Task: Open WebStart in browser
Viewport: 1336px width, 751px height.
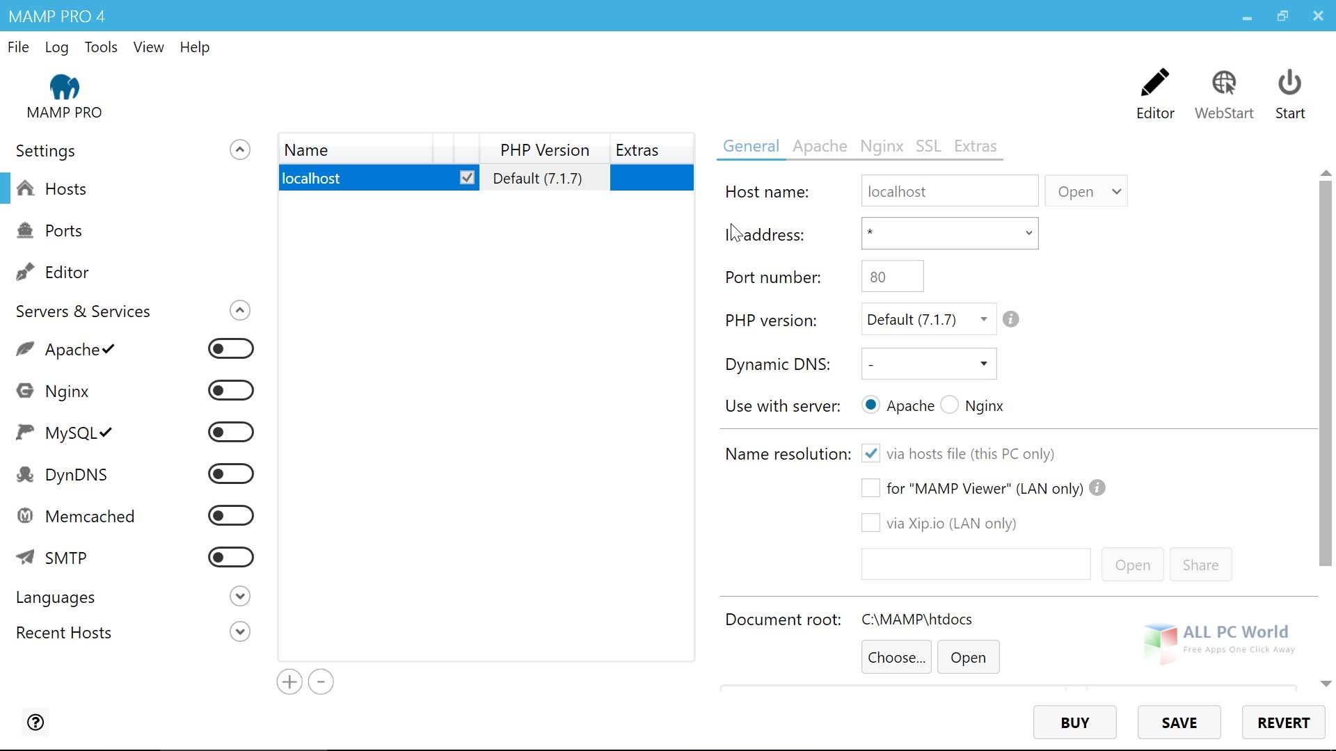Action: (x=1223, y=92)
